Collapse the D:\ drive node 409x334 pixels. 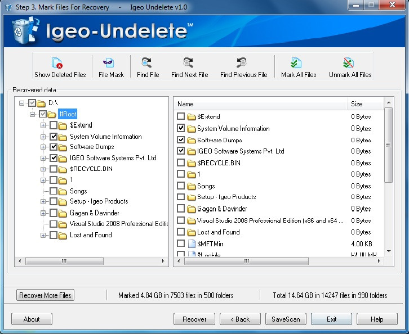click(21, 103)
